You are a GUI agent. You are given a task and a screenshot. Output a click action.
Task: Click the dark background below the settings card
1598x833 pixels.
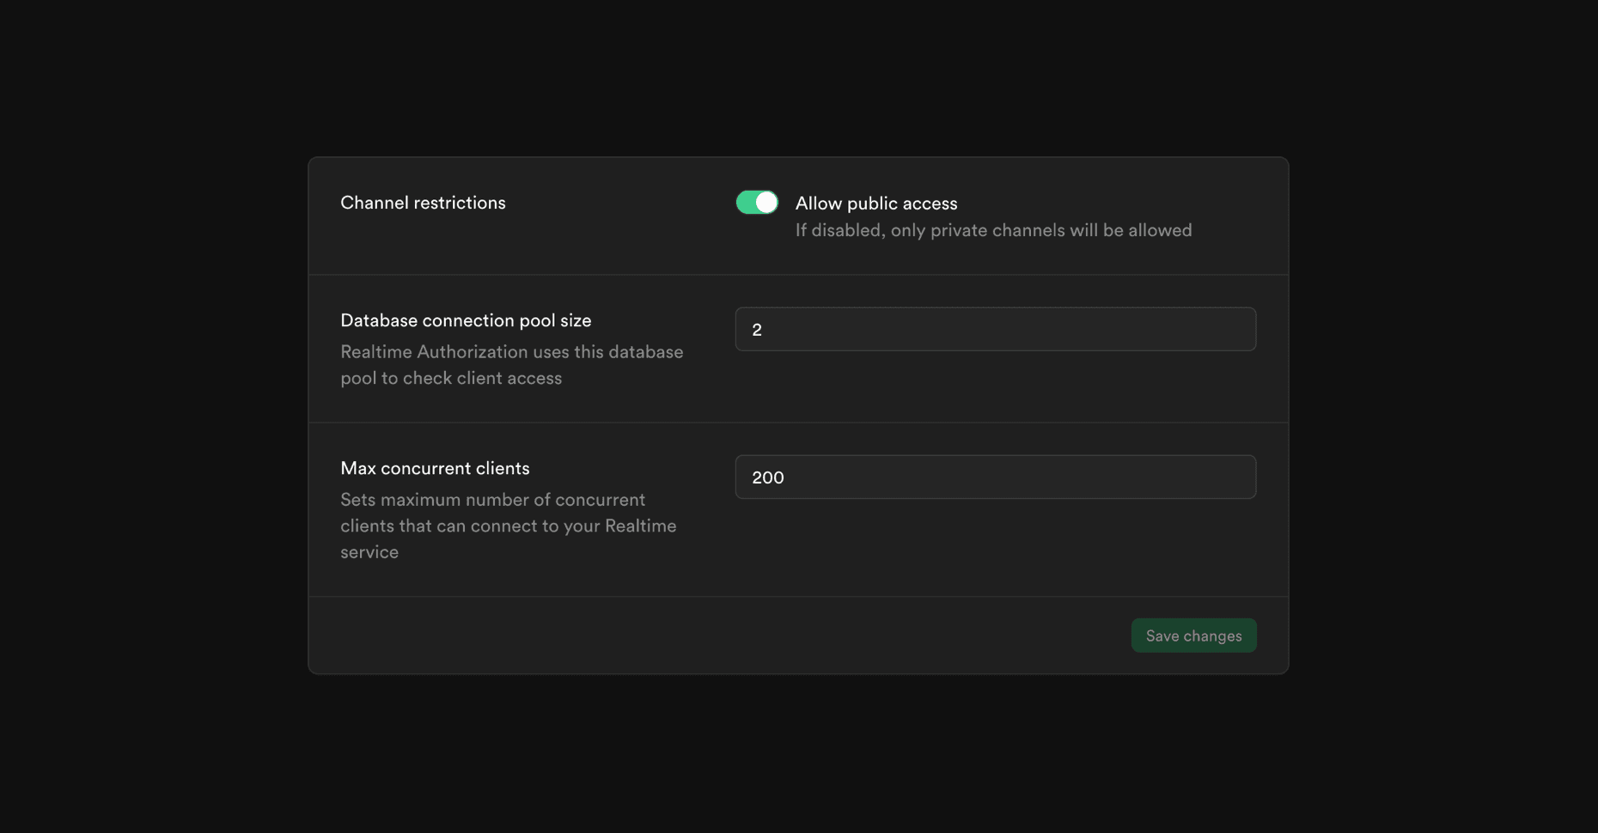tap(799, 756)
